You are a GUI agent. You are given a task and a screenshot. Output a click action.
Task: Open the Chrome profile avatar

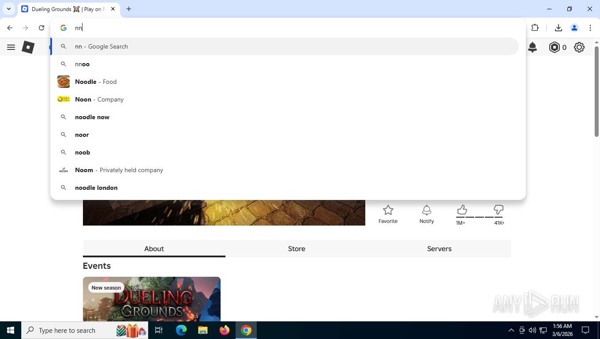574,28
